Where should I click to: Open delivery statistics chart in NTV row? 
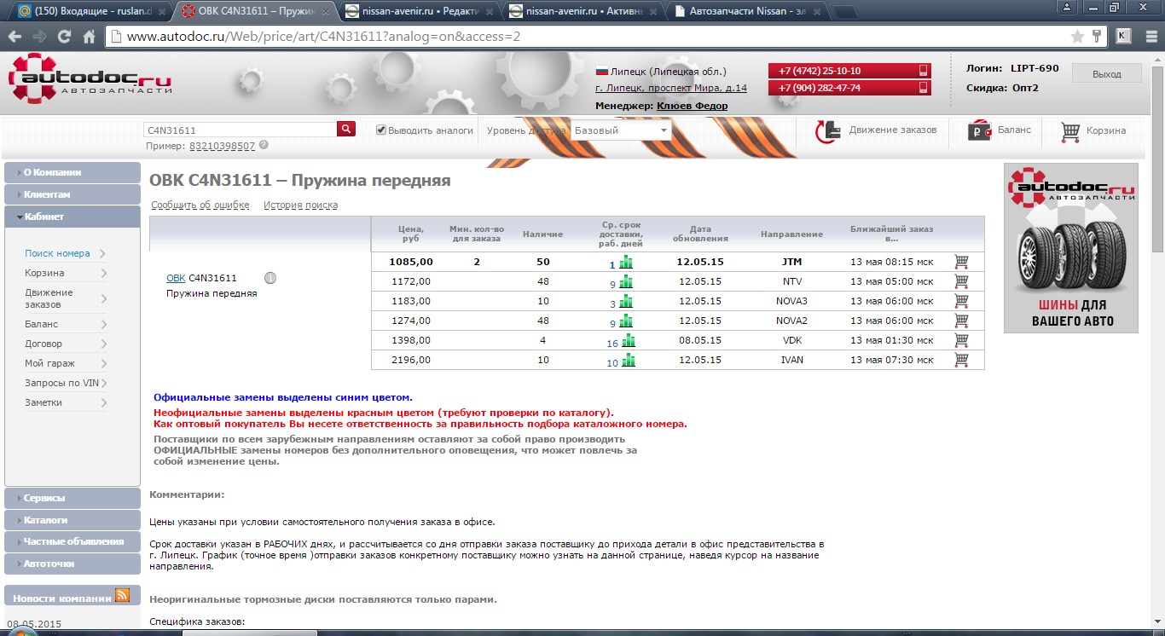pyautogui.click(x=628, y=281)
